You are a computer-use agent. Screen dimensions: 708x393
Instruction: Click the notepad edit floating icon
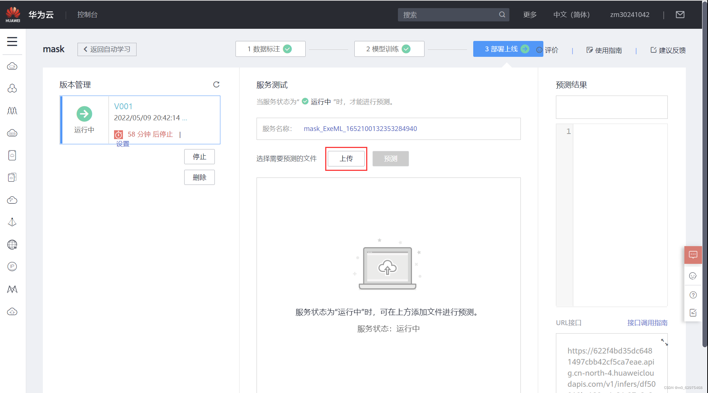click(x=693, y=313)
